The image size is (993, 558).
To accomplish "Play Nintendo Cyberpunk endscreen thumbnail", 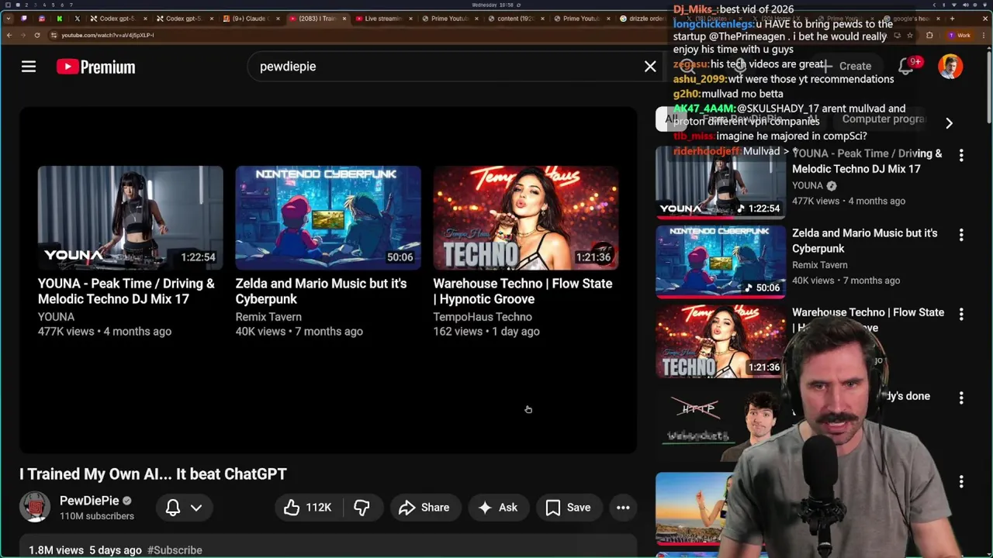I will pos(328,218).
